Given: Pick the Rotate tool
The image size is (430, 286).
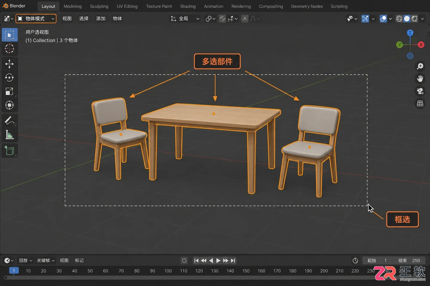Looking at the screenshot, I should [x=10, y=77].
